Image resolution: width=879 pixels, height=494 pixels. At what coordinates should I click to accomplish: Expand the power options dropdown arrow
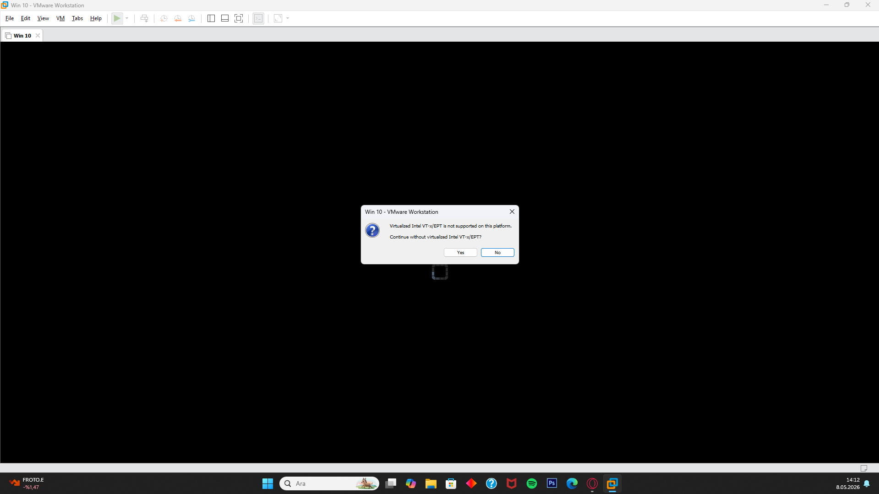pos(127,18)
